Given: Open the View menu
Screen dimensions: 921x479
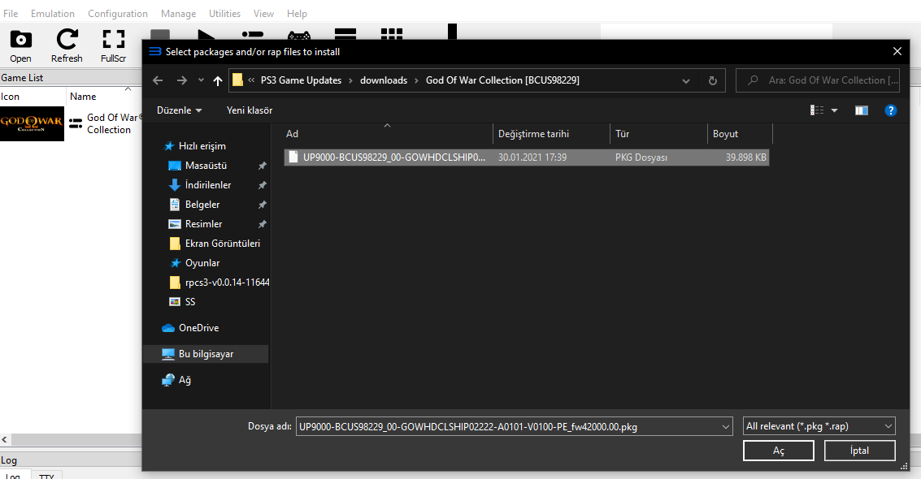Looking at the screenshot, I should pyautogui.click(x=263, y=14).
